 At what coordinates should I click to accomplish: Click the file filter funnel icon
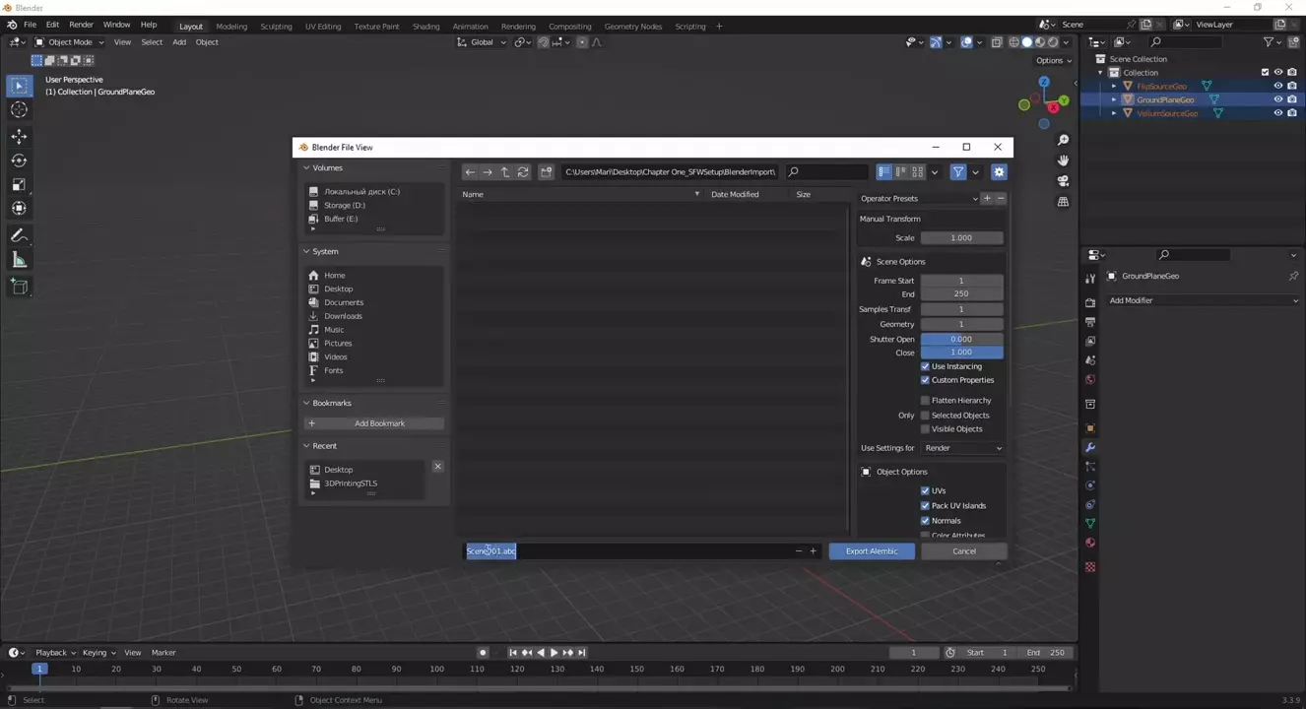point(957,172)
